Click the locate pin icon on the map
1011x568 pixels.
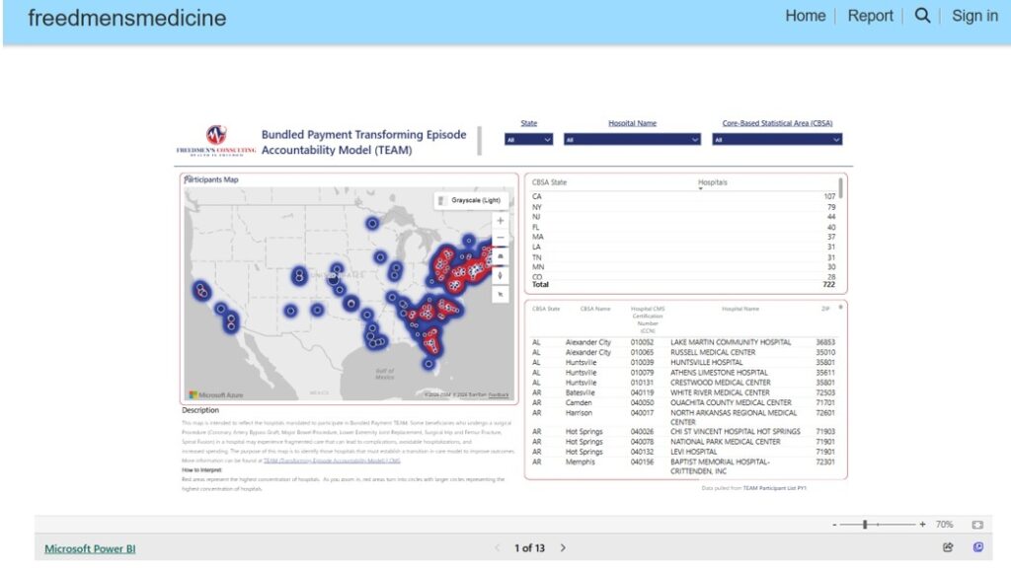coord(501,273)
